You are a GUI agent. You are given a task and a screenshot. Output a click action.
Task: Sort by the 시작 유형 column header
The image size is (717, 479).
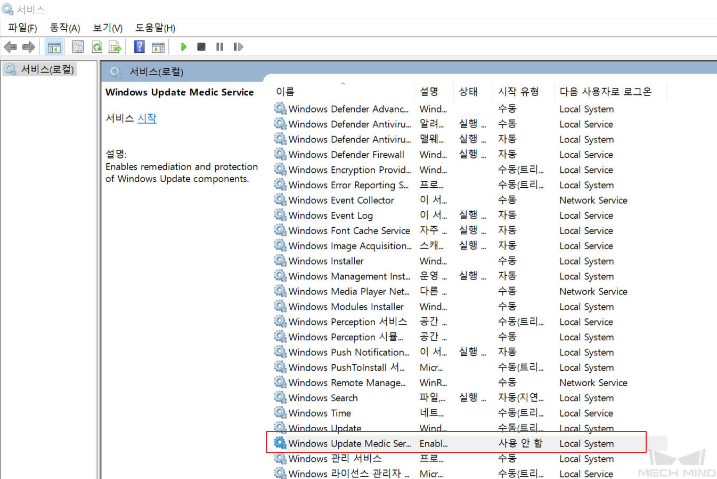(518, 92)
